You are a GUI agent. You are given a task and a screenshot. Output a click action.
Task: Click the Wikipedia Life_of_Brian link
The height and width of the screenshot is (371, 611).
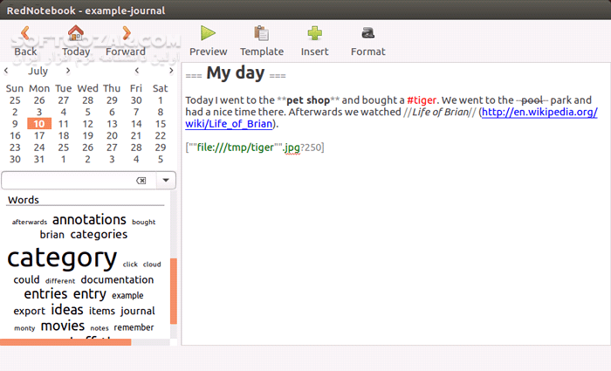539,113
